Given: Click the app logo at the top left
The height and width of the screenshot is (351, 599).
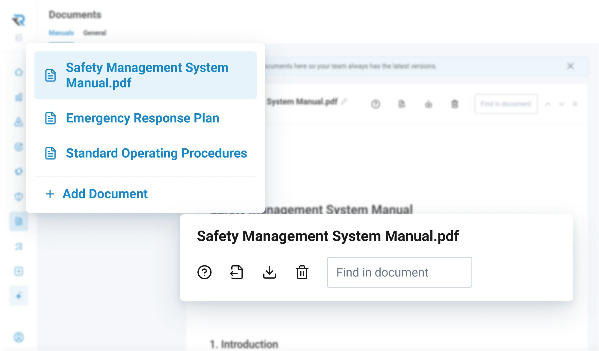Looking at the screenshot, I should [x=19, y=20].
